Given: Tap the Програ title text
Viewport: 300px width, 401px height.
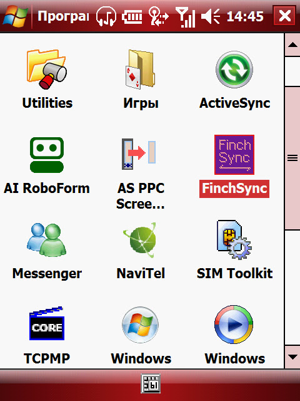Looking at the screenshot, I should 63,17.
